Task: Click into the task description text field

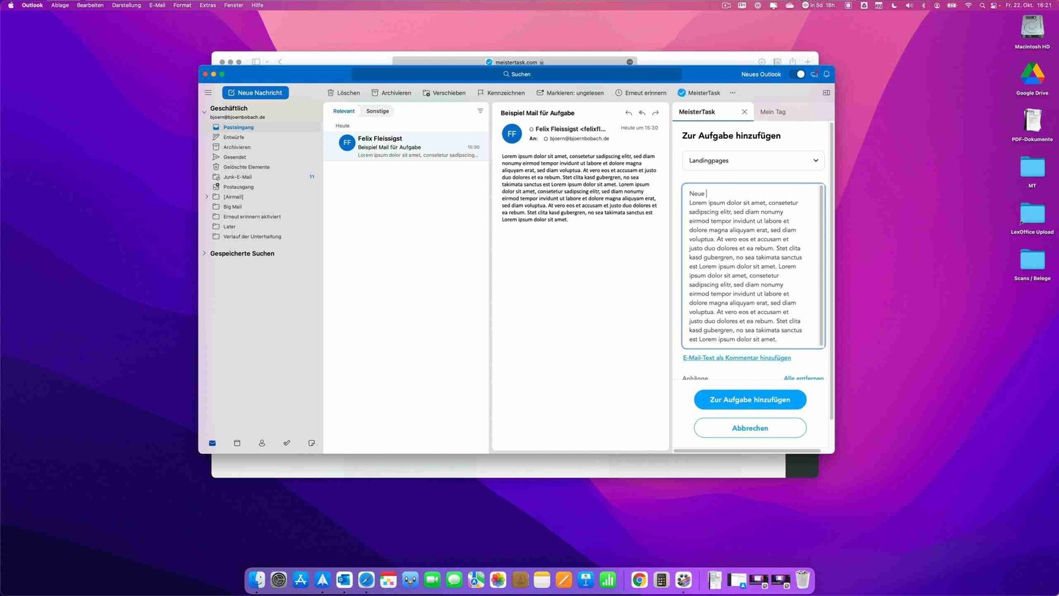Action: [x=751, y=265]
